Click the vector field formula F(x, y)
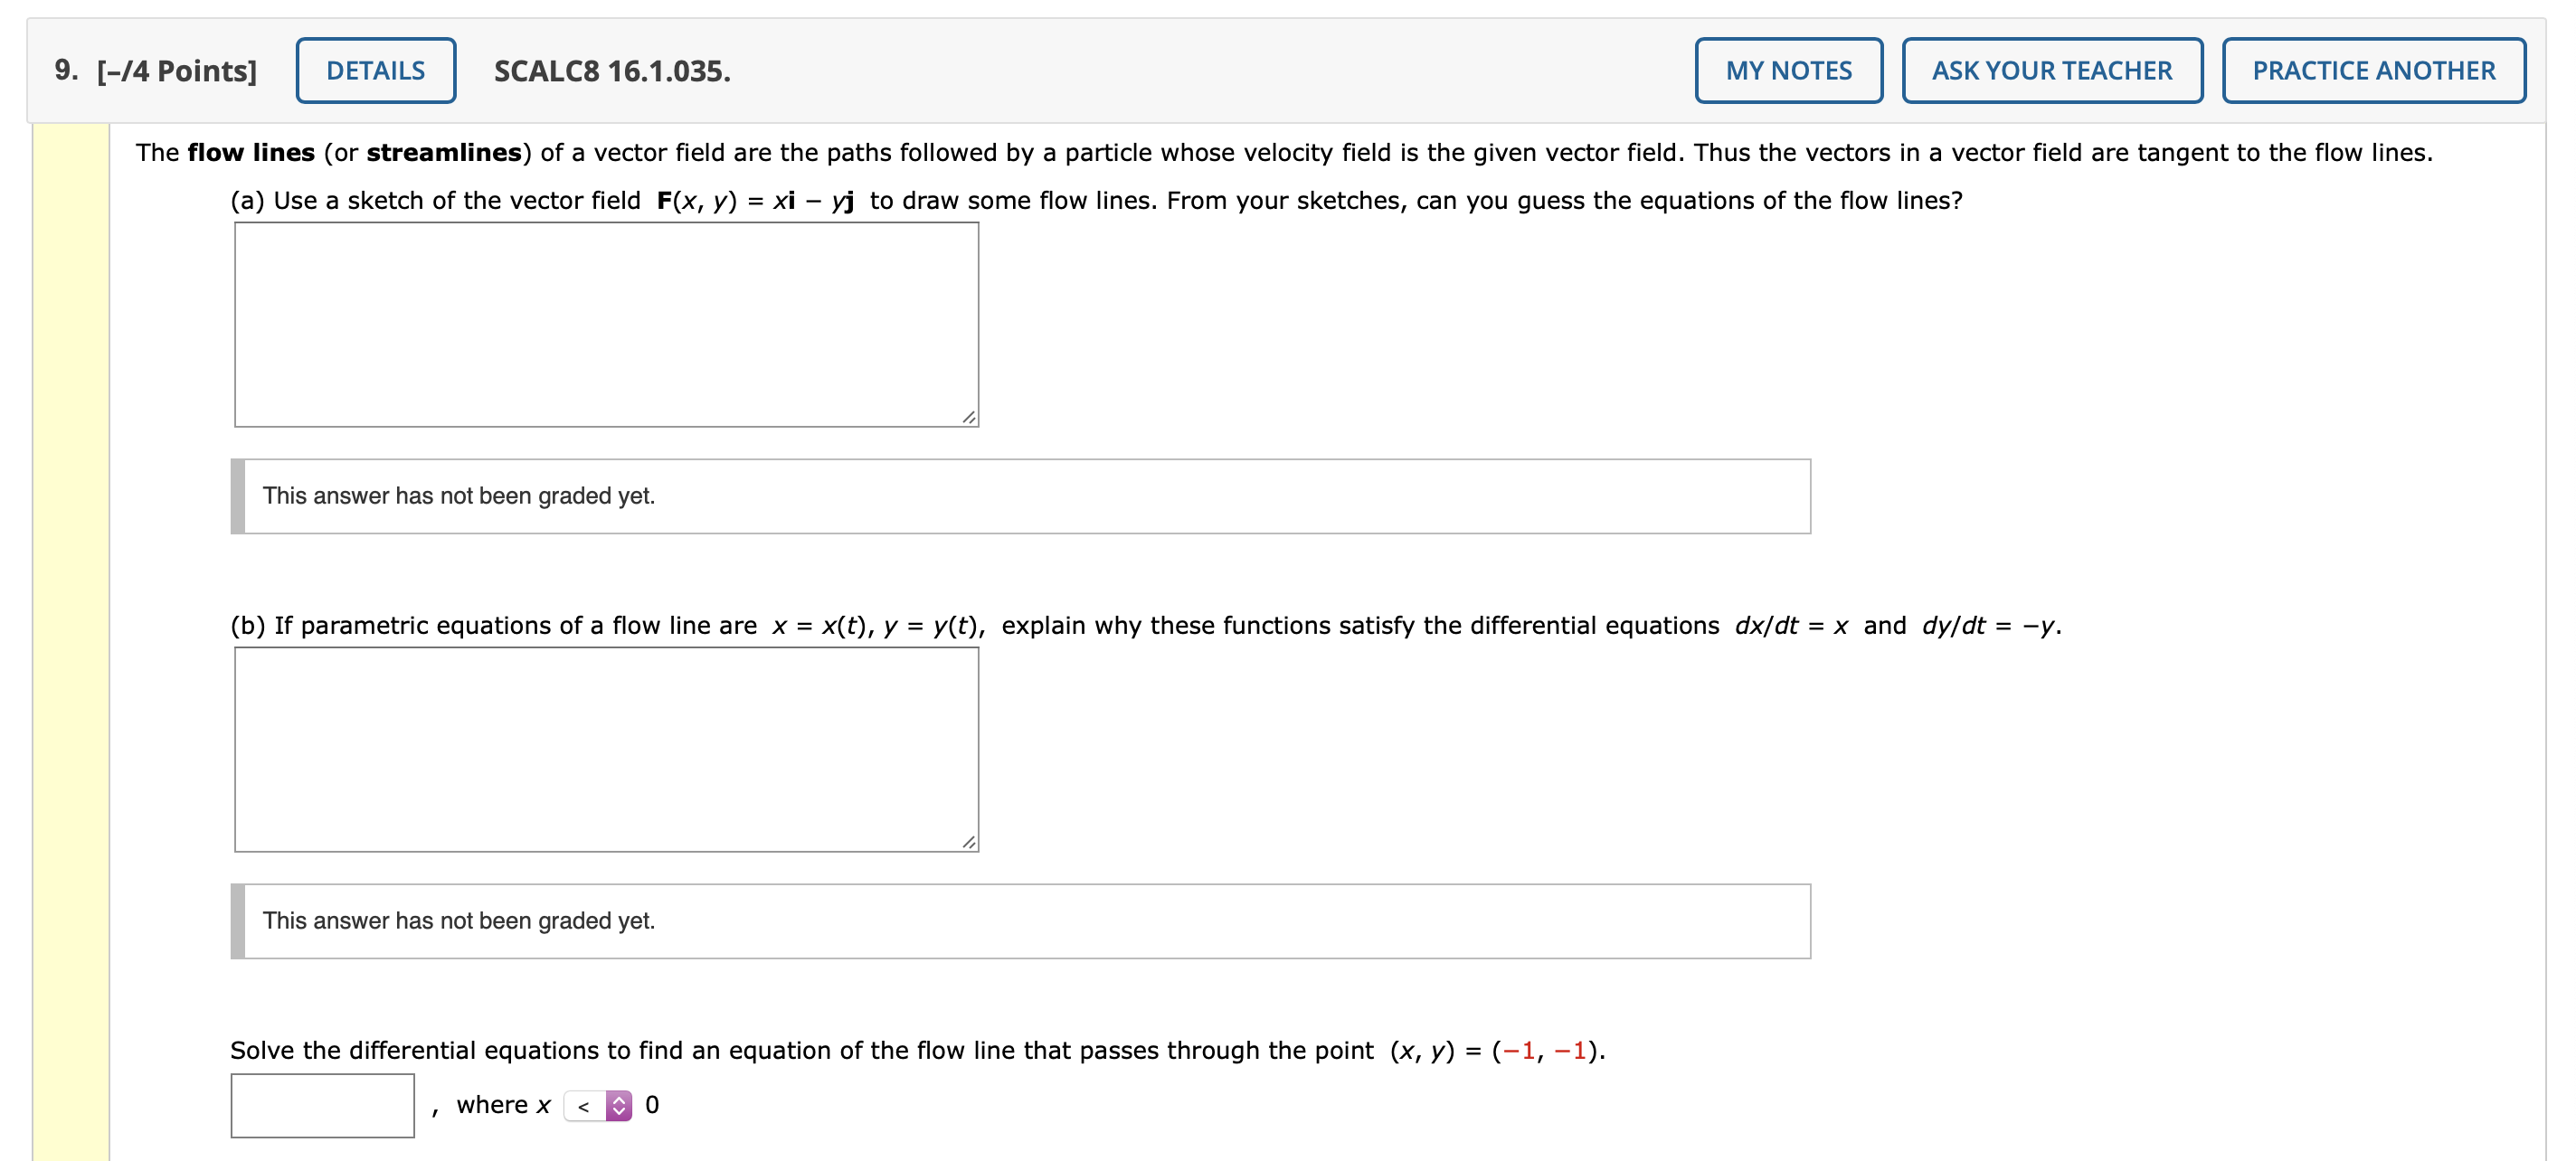 click(x=755, y=200)
